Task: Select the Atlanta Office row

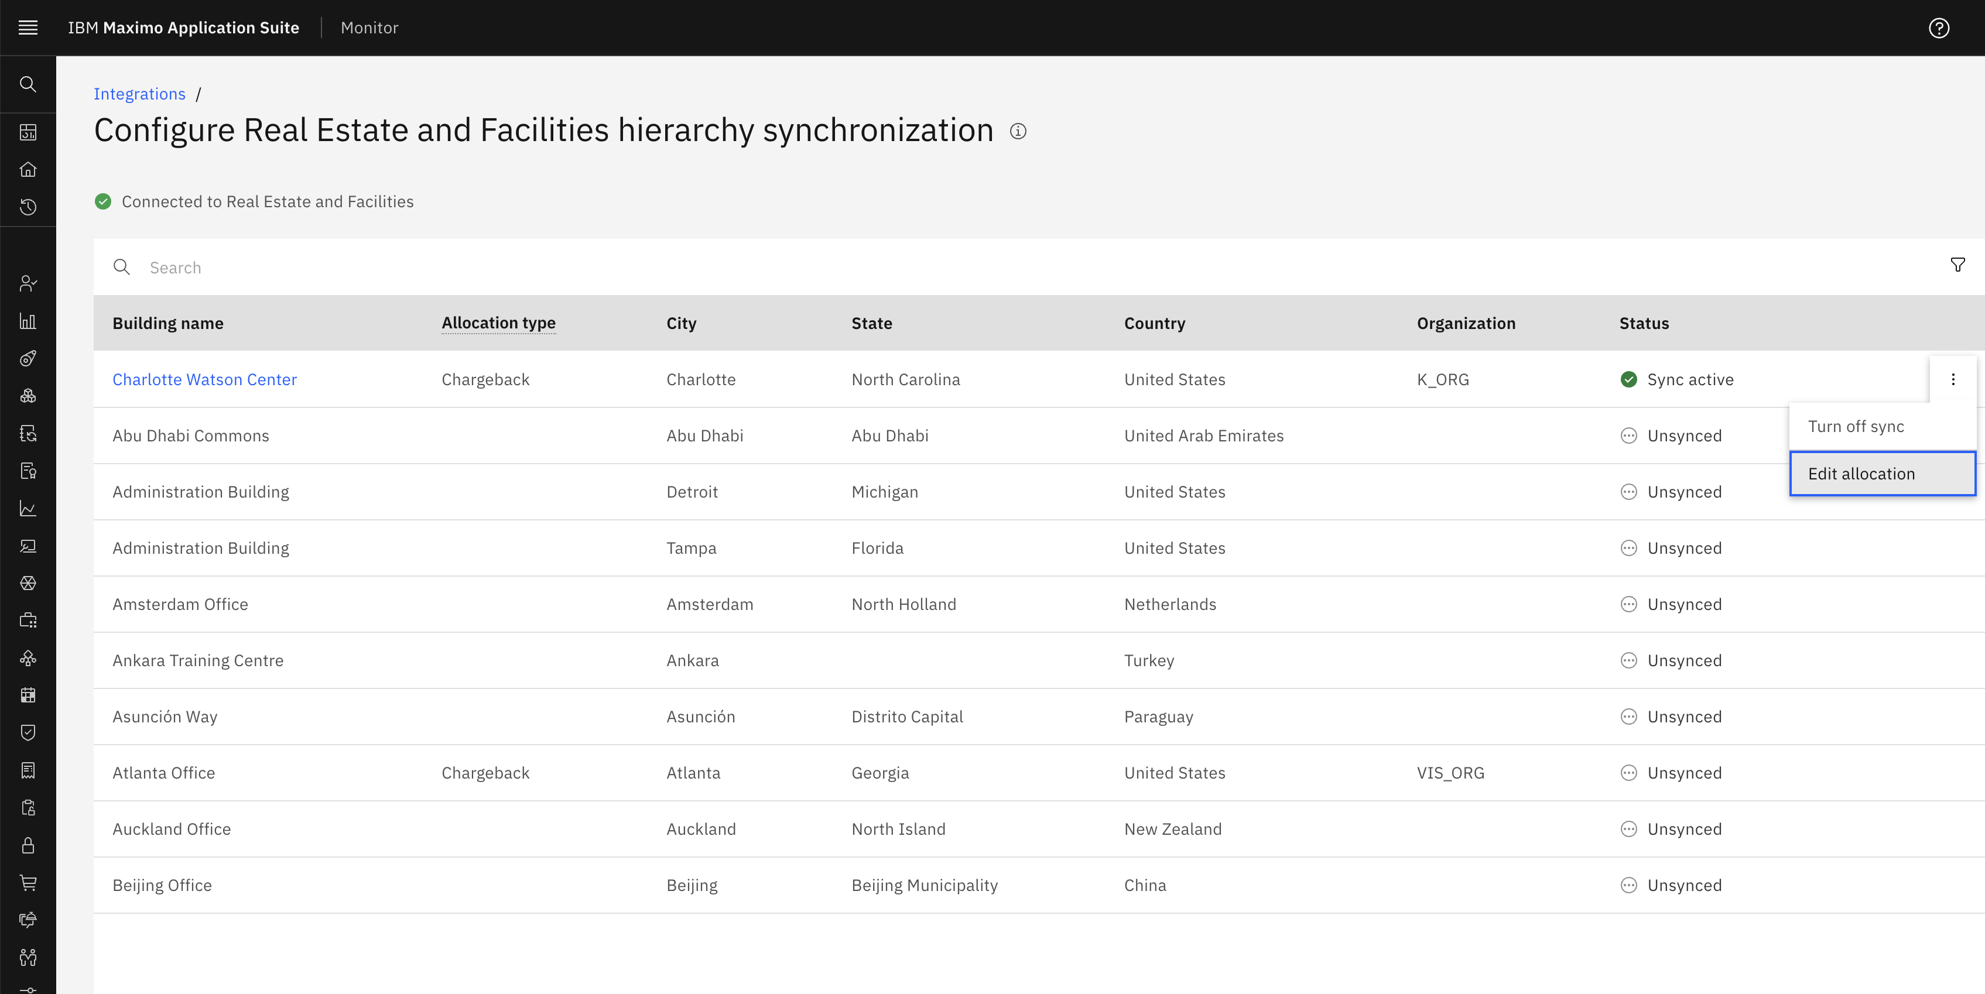Action: [x=1039, y=774]
